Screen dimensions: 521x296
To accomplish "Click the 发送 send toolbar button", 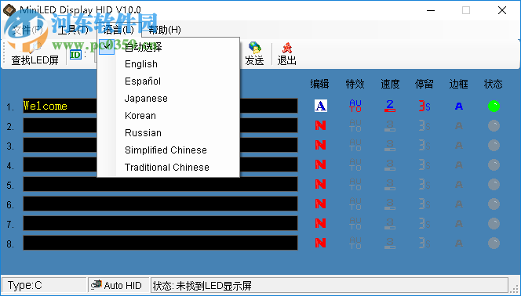I will 254,54.
